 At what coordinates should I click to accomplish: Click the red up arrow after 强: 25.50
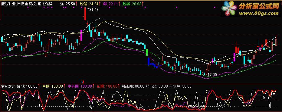click(77, 3)
